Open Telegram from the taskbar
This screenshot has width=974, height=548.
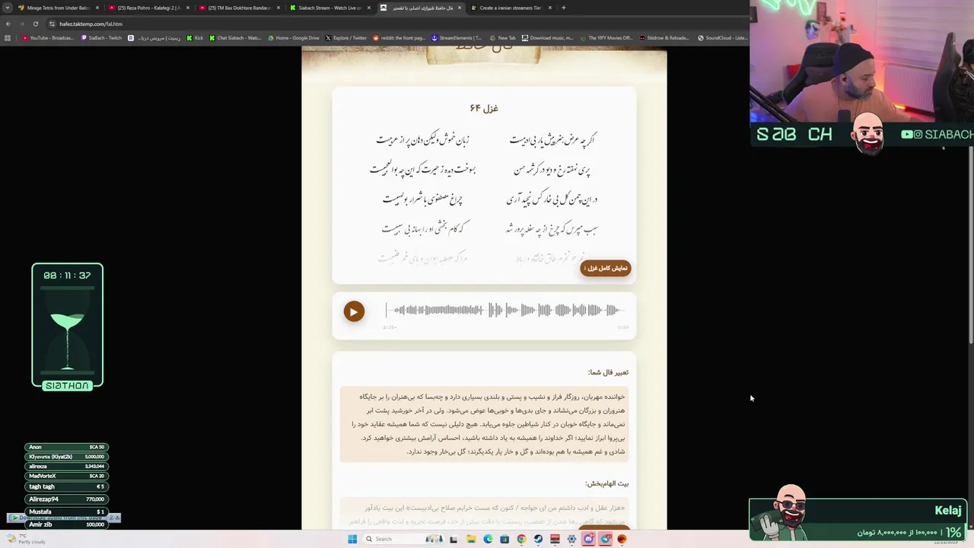(605, 539)
